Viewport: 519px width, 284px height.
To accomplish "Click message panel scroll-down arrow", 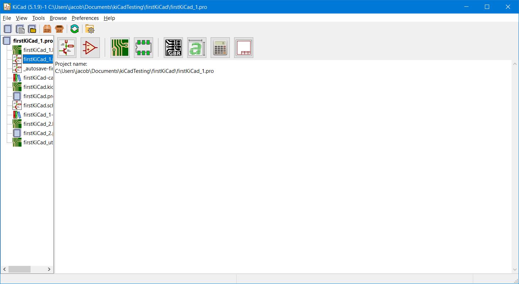I will (x=515, y=270).
